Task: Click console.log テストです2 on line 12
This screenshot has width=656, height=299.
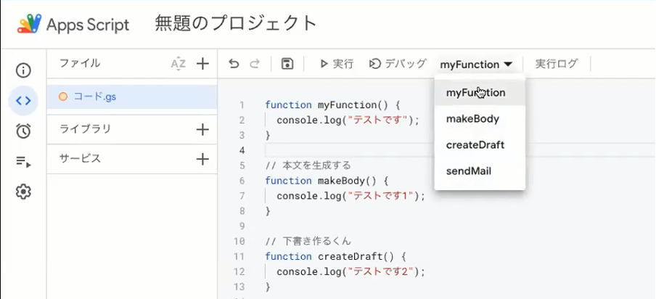Action: (x=350, y=272)
